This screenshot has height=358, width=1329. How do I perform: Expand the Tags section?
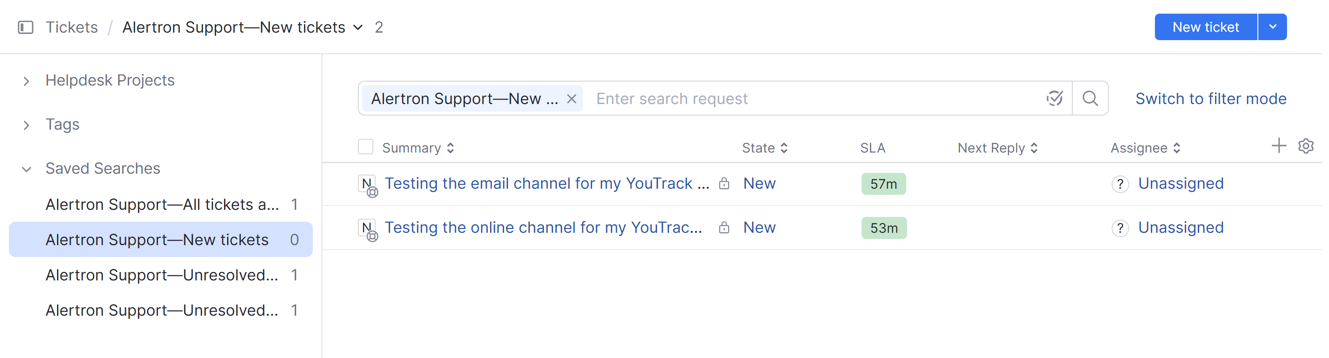coord(27,125)
